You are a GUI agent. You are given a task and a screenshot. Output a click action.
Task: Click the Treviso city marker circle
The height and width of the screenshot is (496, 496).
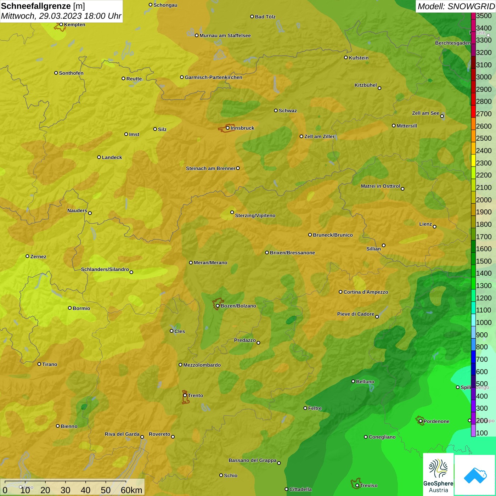(357, 485)
